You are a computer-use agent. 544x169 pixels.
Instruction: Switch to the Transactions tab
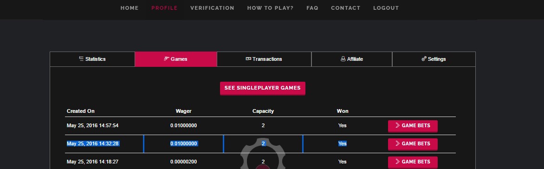(264, 59)
